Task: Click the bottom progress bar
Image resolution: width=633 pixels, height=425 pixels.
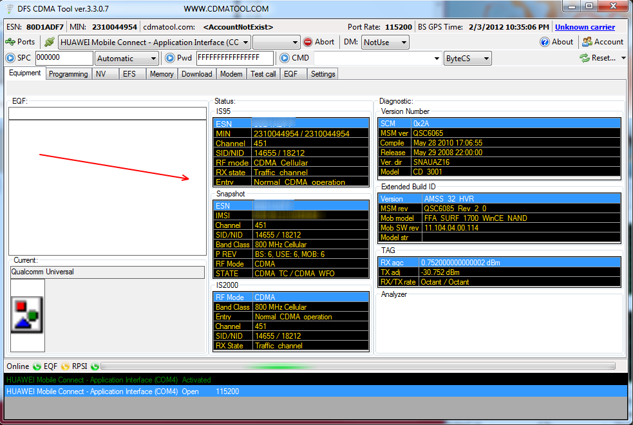Action: pyautogui.click(x=358, y=366)
